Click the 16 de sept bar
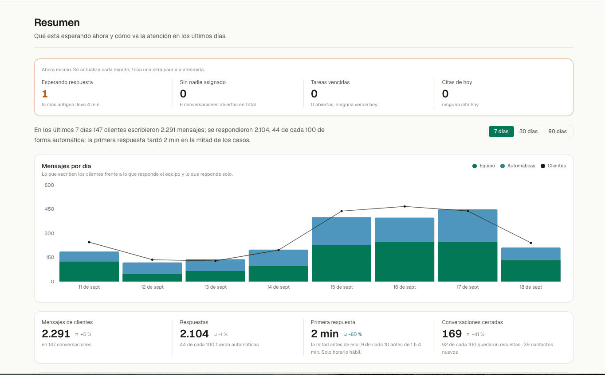 coord(405,250)
